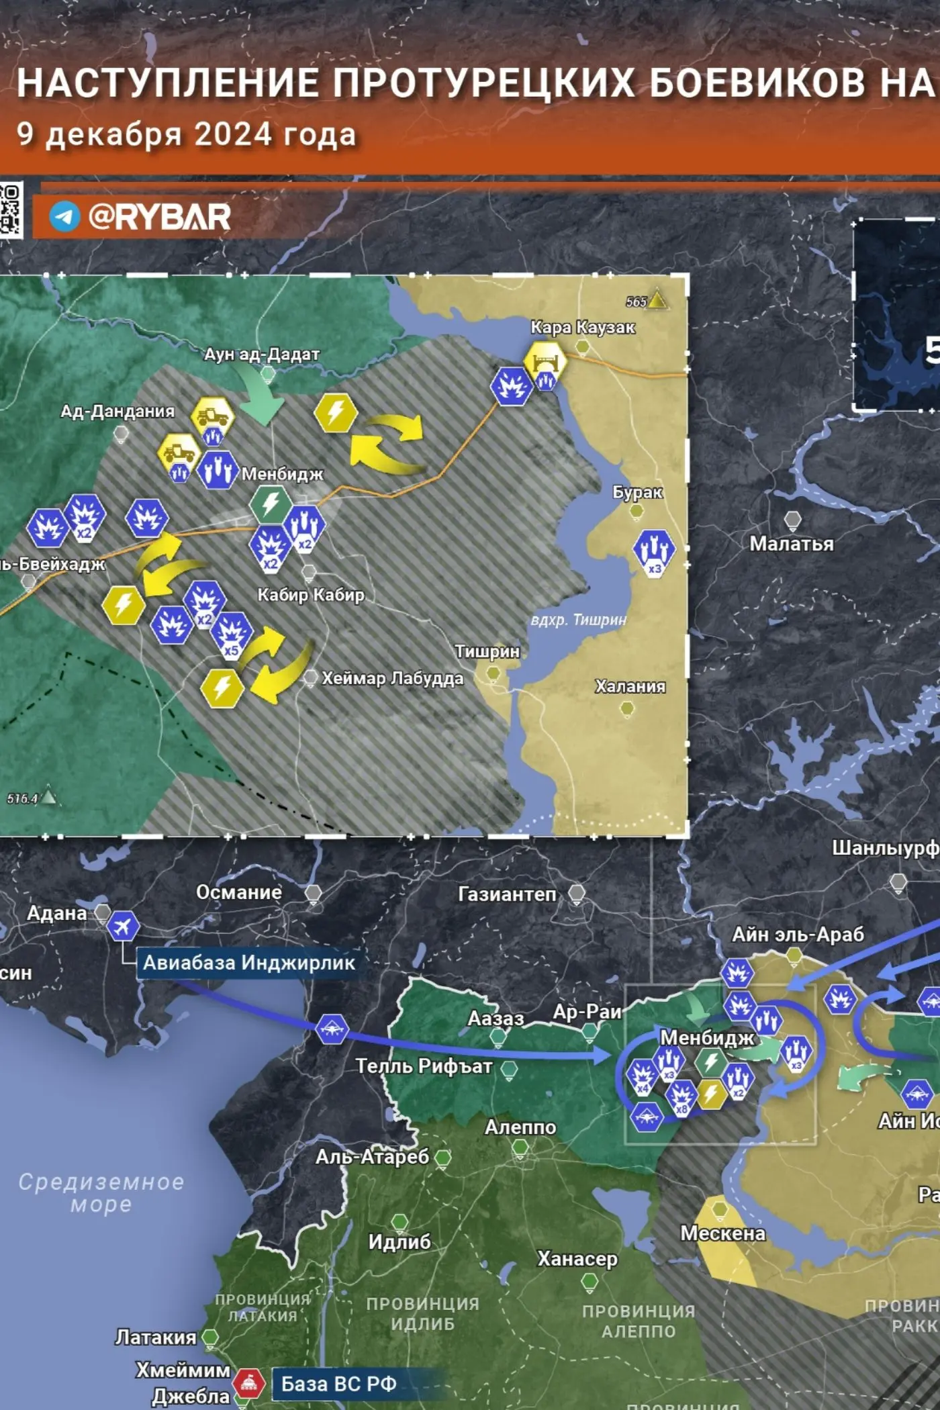940x1410 pixels.
Task: Click the 'Ар-Раи' label
Action: (x=586, y=1012)
